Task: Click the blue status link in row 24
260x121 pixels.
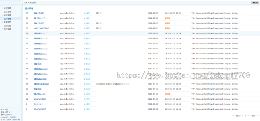Action: pyautogui.click(x=87, y=33)
